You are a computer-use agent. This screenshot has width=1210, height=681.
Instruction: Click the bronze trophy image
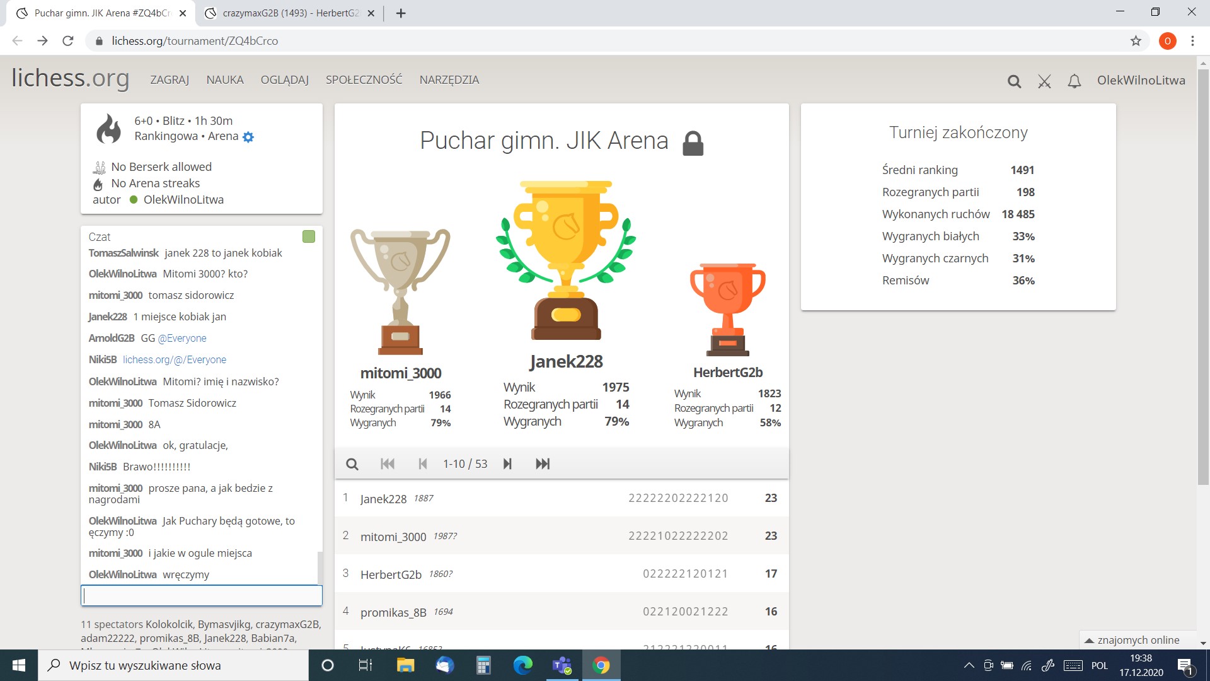coord(728,310)
